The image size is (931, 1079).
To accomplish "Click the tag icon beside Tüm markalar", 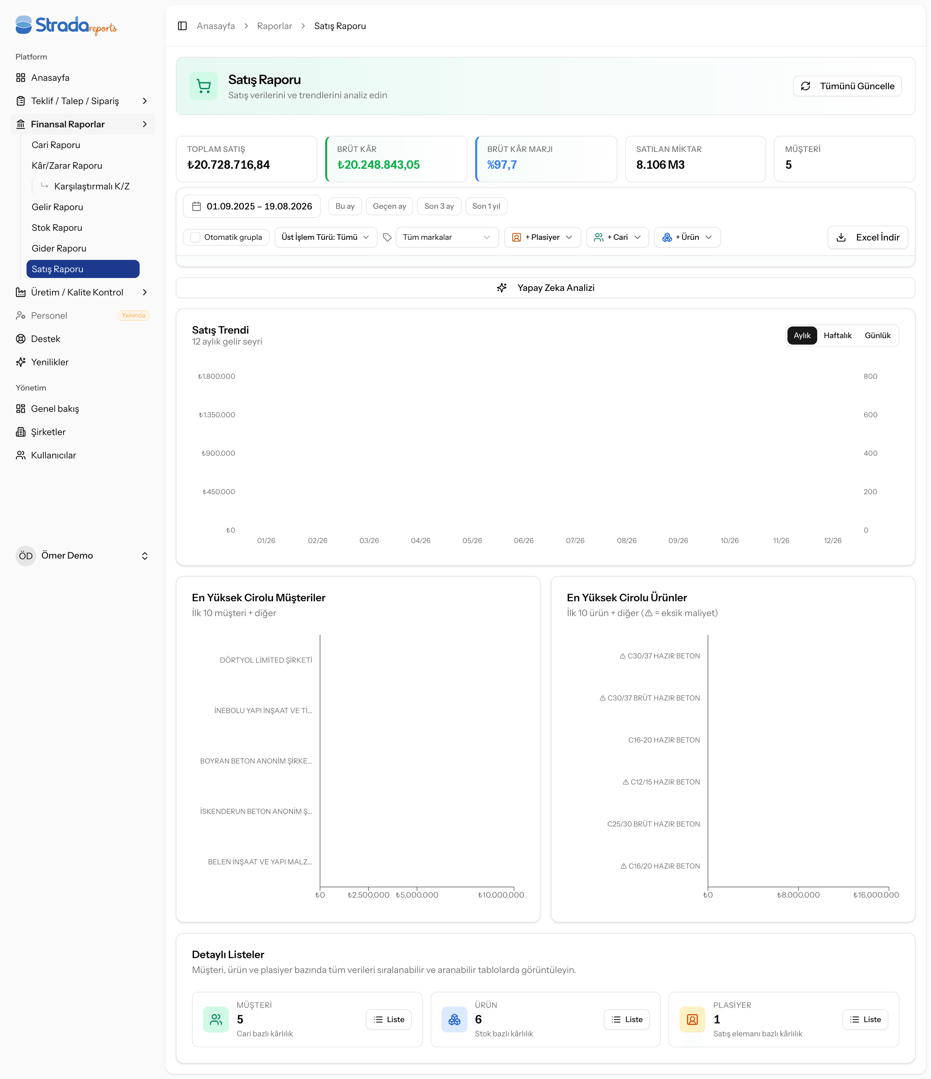I will click(387, 237).
